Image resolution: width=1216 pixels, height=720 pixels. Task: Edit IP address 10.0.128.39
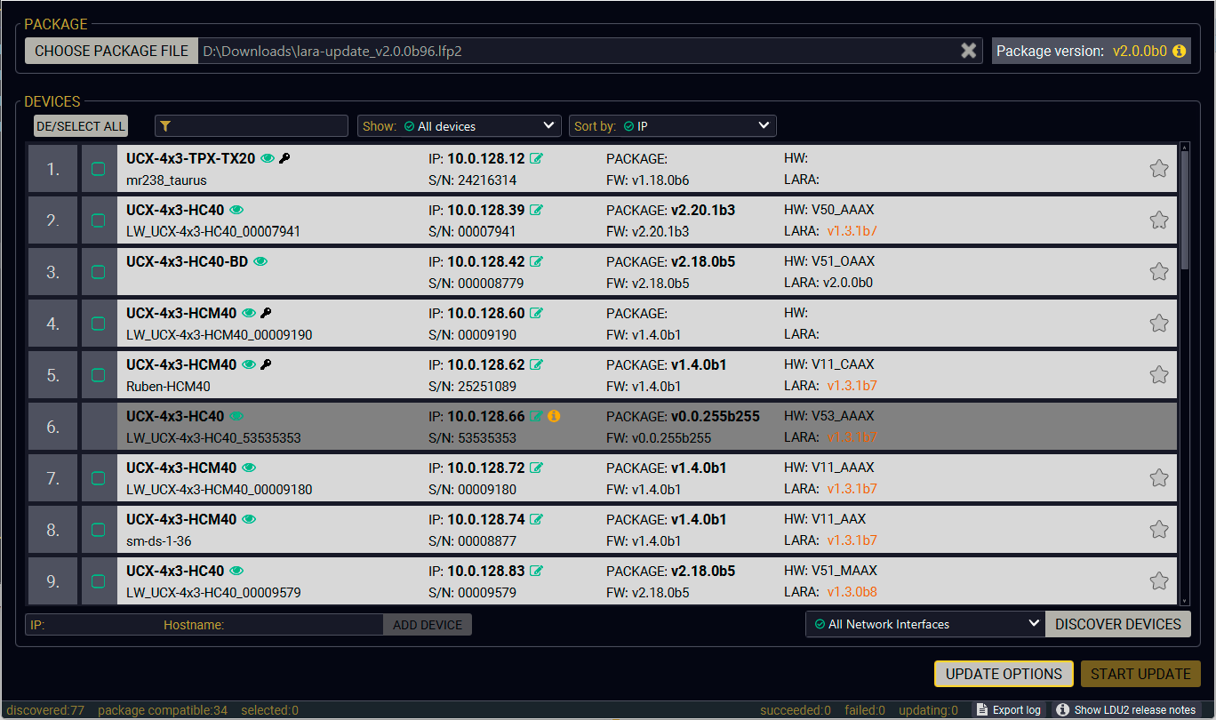536,210
